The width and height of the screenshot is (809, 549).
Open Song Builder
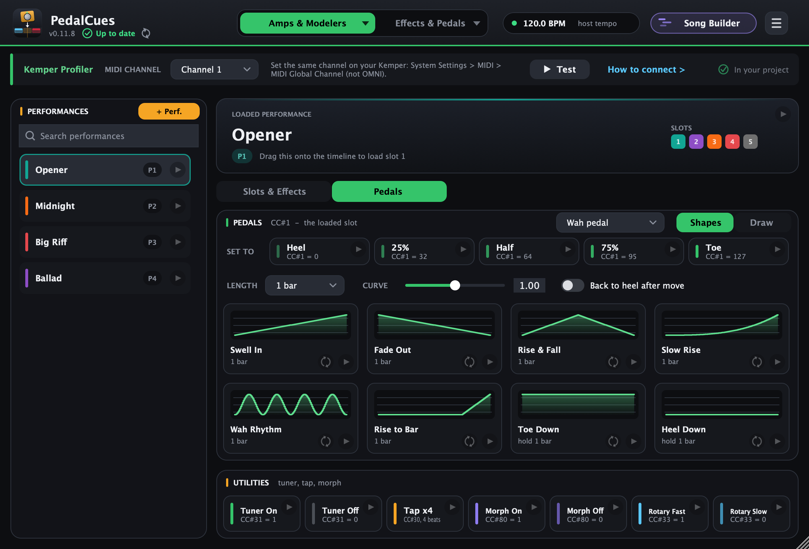tap(703, 23)
